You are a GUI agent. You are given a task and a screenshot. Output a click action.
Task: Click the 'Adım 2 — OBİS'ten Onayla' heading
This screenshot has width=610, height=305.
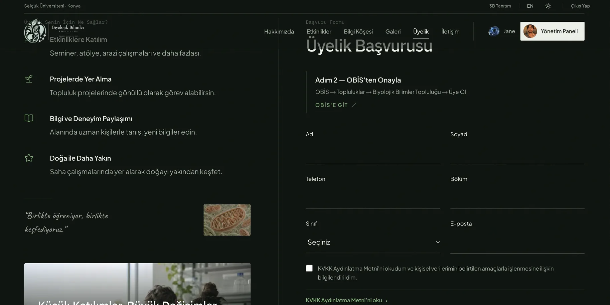tap(358, 80)
